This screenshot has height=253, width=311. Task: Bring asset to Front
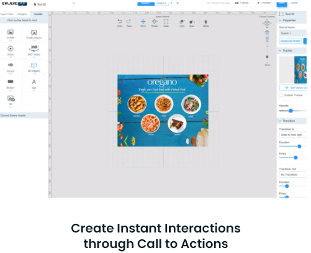[x=182, y=23]
